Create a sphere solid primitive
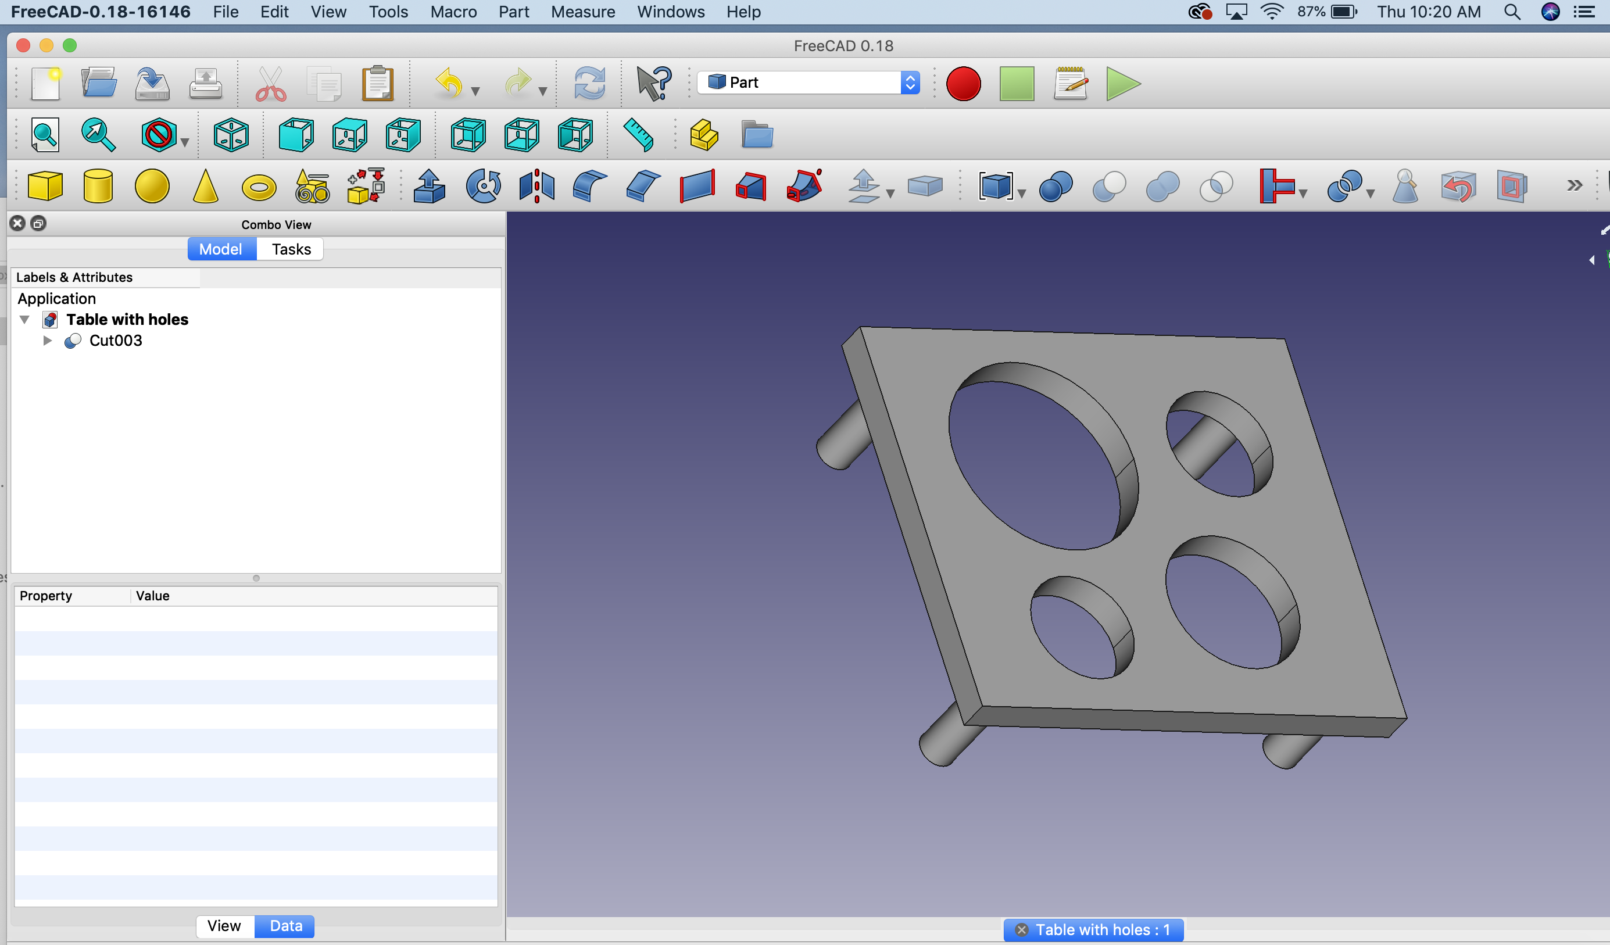The image size is (1610, 945). (x=152, y=187)
